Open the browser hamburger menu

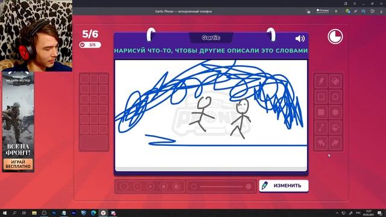point(355,4)
